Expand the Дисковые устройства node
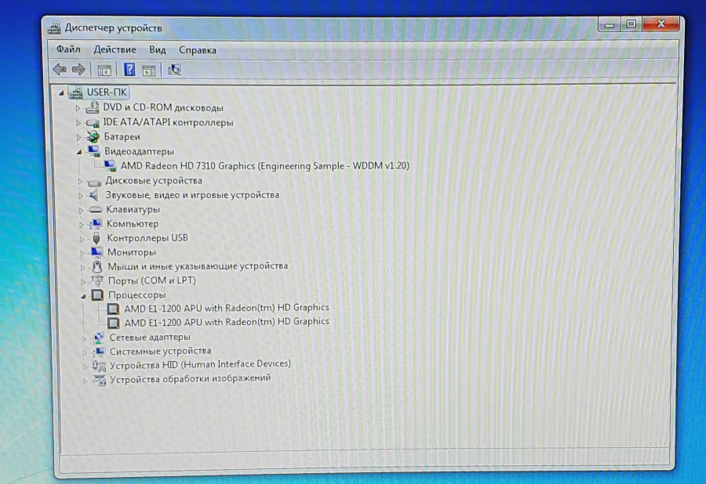This screenshot has width=706, height=484. coord(80,182)
